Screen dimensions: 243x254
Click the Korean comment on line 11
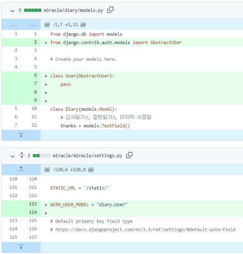pos(106,117)
